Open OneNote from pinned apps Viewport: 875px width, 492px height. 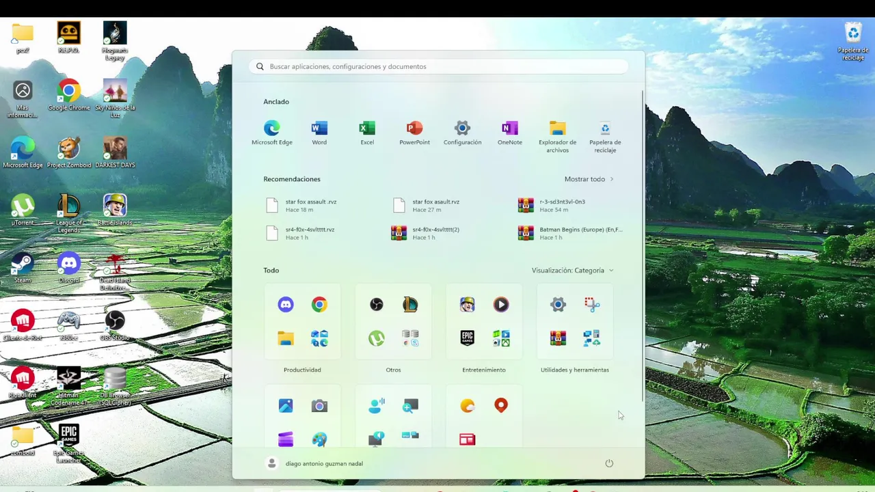point(510,133)
